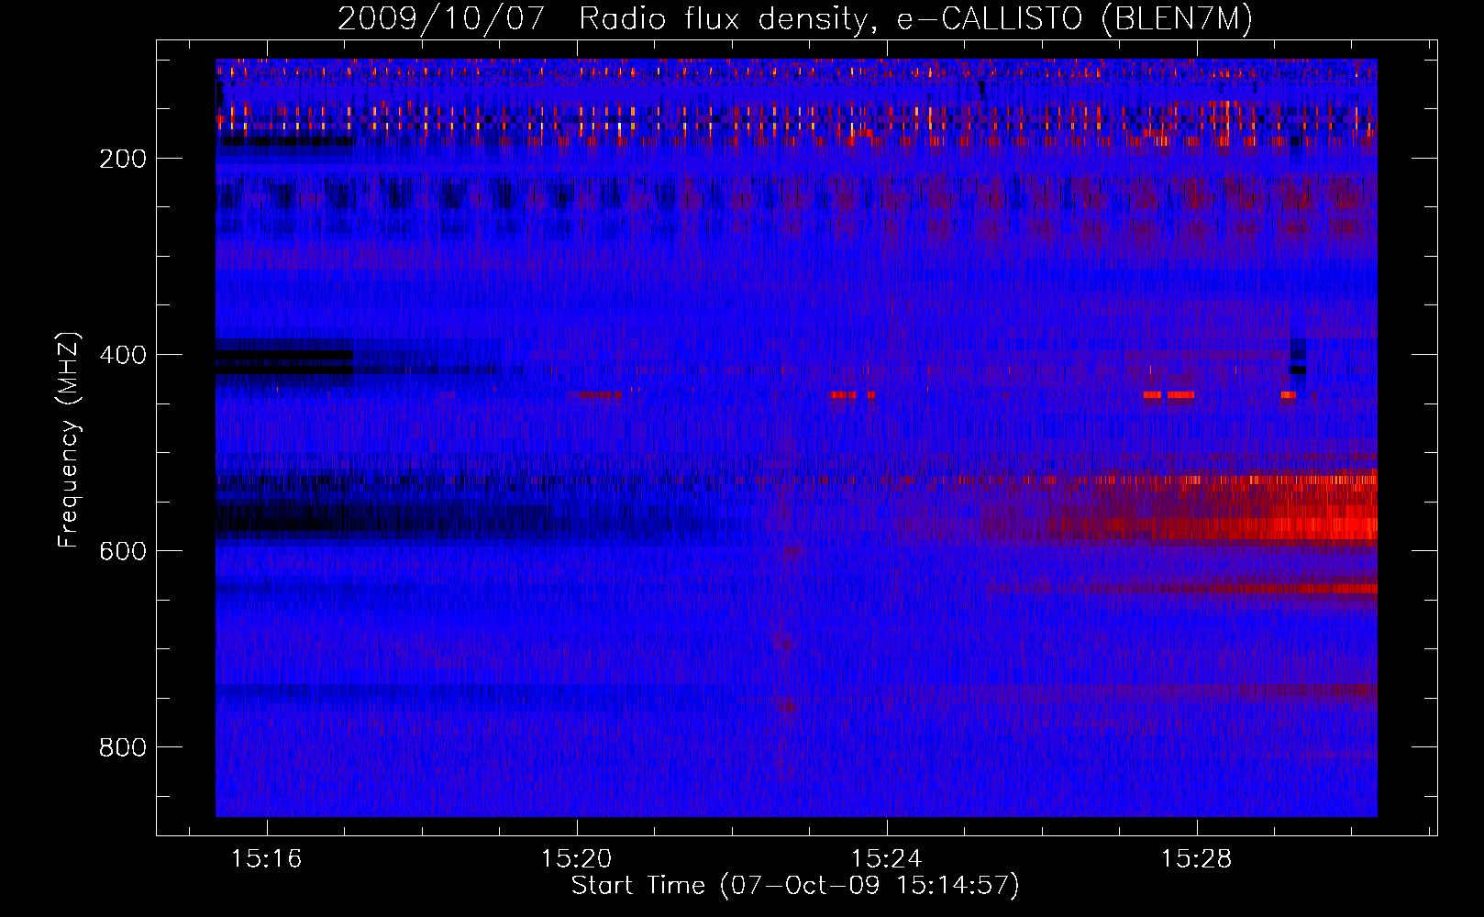
Task: Click the 600 frequency tick label
Action: (123, 551)
